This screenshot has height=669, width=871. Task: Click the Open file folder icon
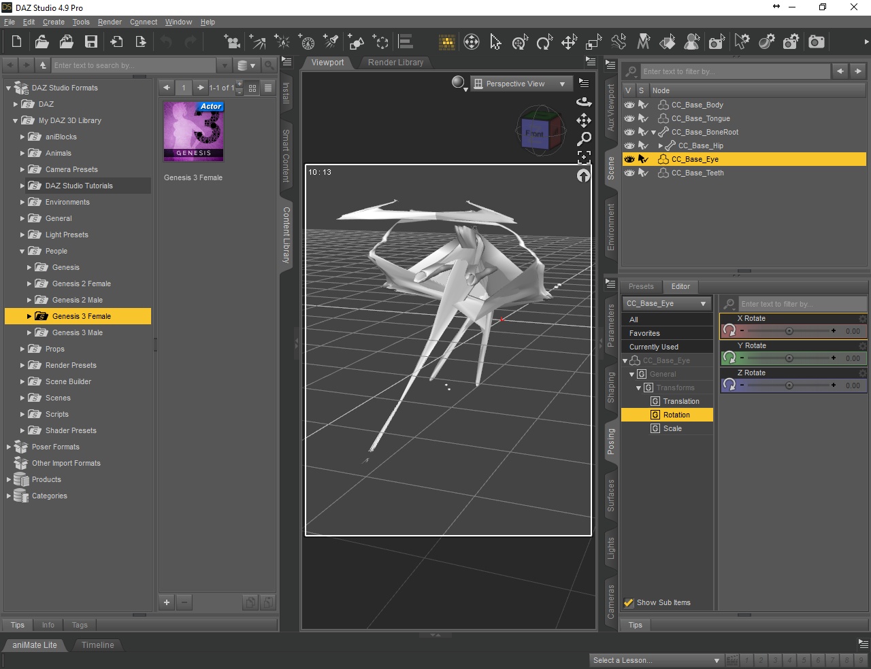pos(42,42)
